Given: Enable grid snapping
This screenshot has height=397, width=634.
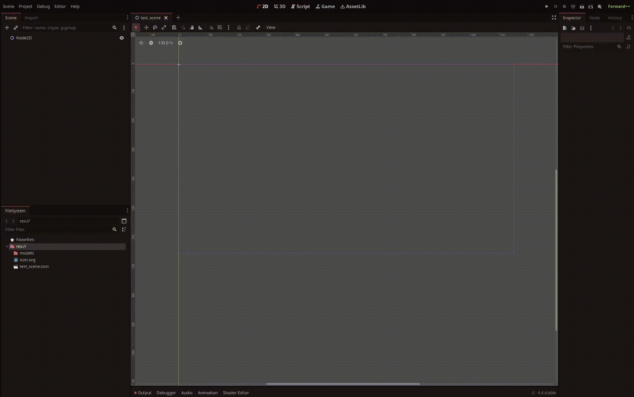Looking at the screenshot, I should pos(220,27).
